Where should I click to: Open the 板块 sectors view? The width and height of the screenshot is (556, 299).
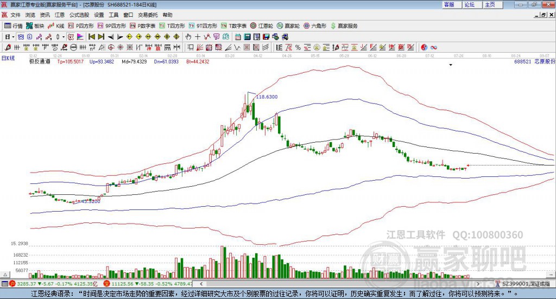pyautogui.click(x=35, y=26)
